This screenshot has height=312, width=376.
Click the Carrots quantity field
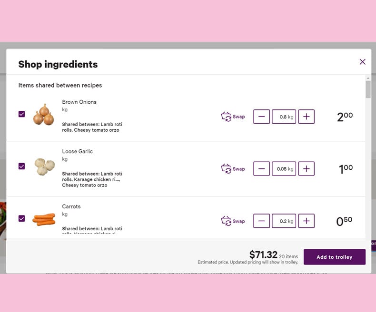[x=284, y=221]
